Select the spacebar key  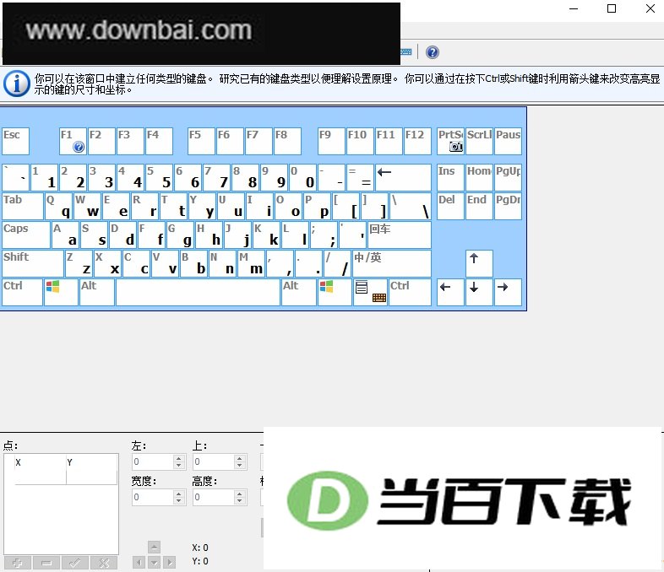tap(199, 292)
